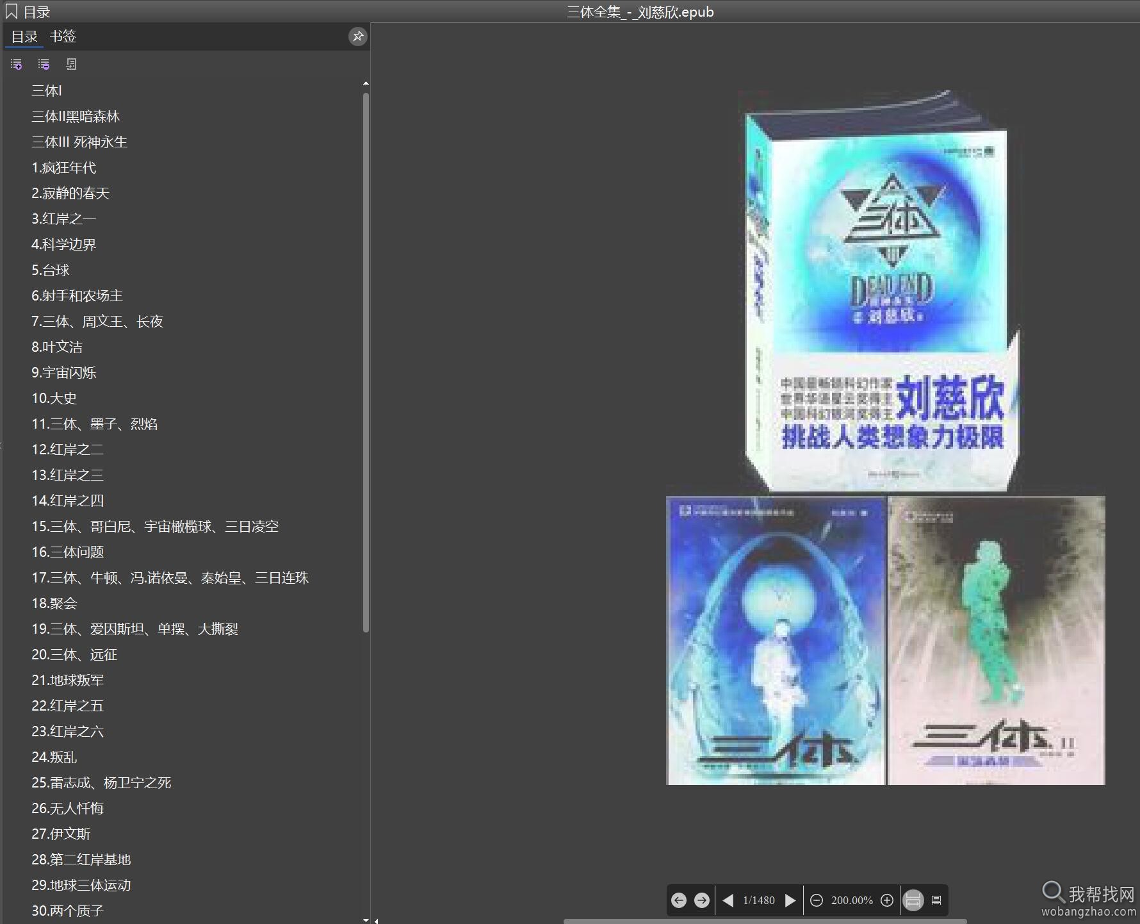Switch to the 目录 tab
Screen dimensions: 1140x924
click(x=25, y=37)
